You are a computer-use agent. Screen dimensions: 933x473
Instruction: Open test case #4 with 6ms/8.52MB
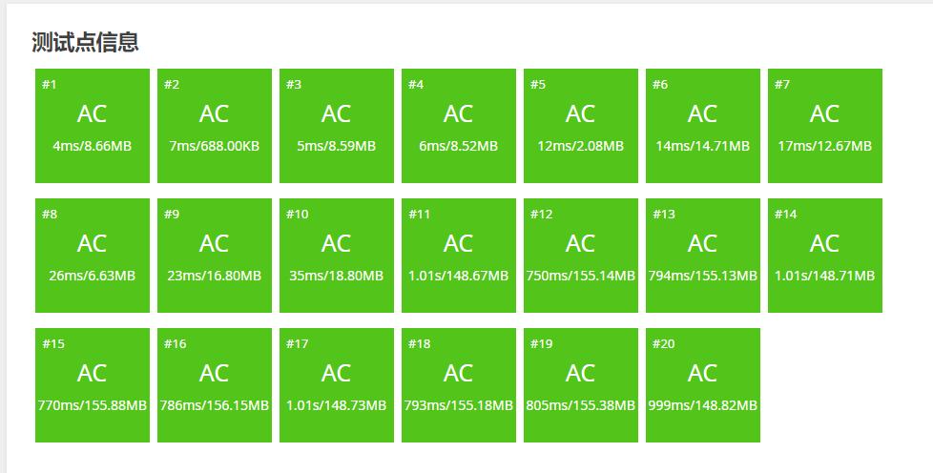click(459, 126)
